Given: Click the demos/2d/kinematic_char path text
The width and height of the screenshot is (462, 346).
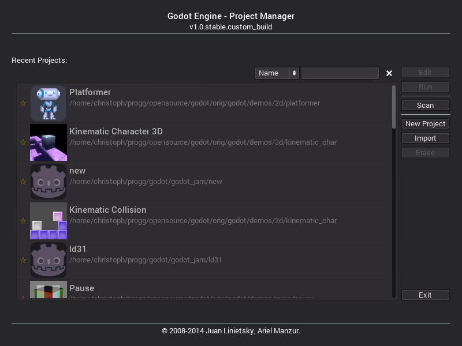Looking at the screenshot, I should [x=203, y=221].
